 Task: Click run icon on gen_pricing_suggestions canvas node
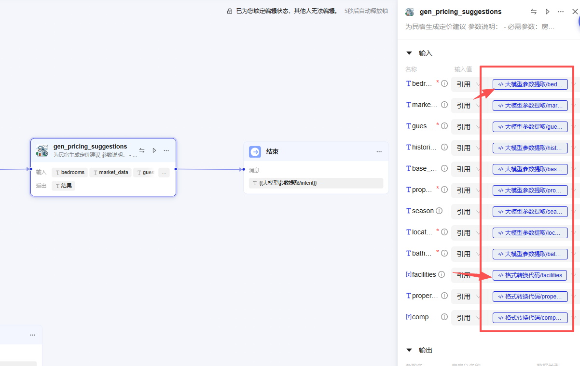pyautogui.click(x=154, y=150)
